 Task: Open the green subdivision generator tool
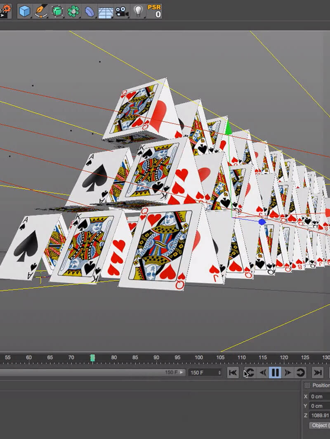(57, 12)
